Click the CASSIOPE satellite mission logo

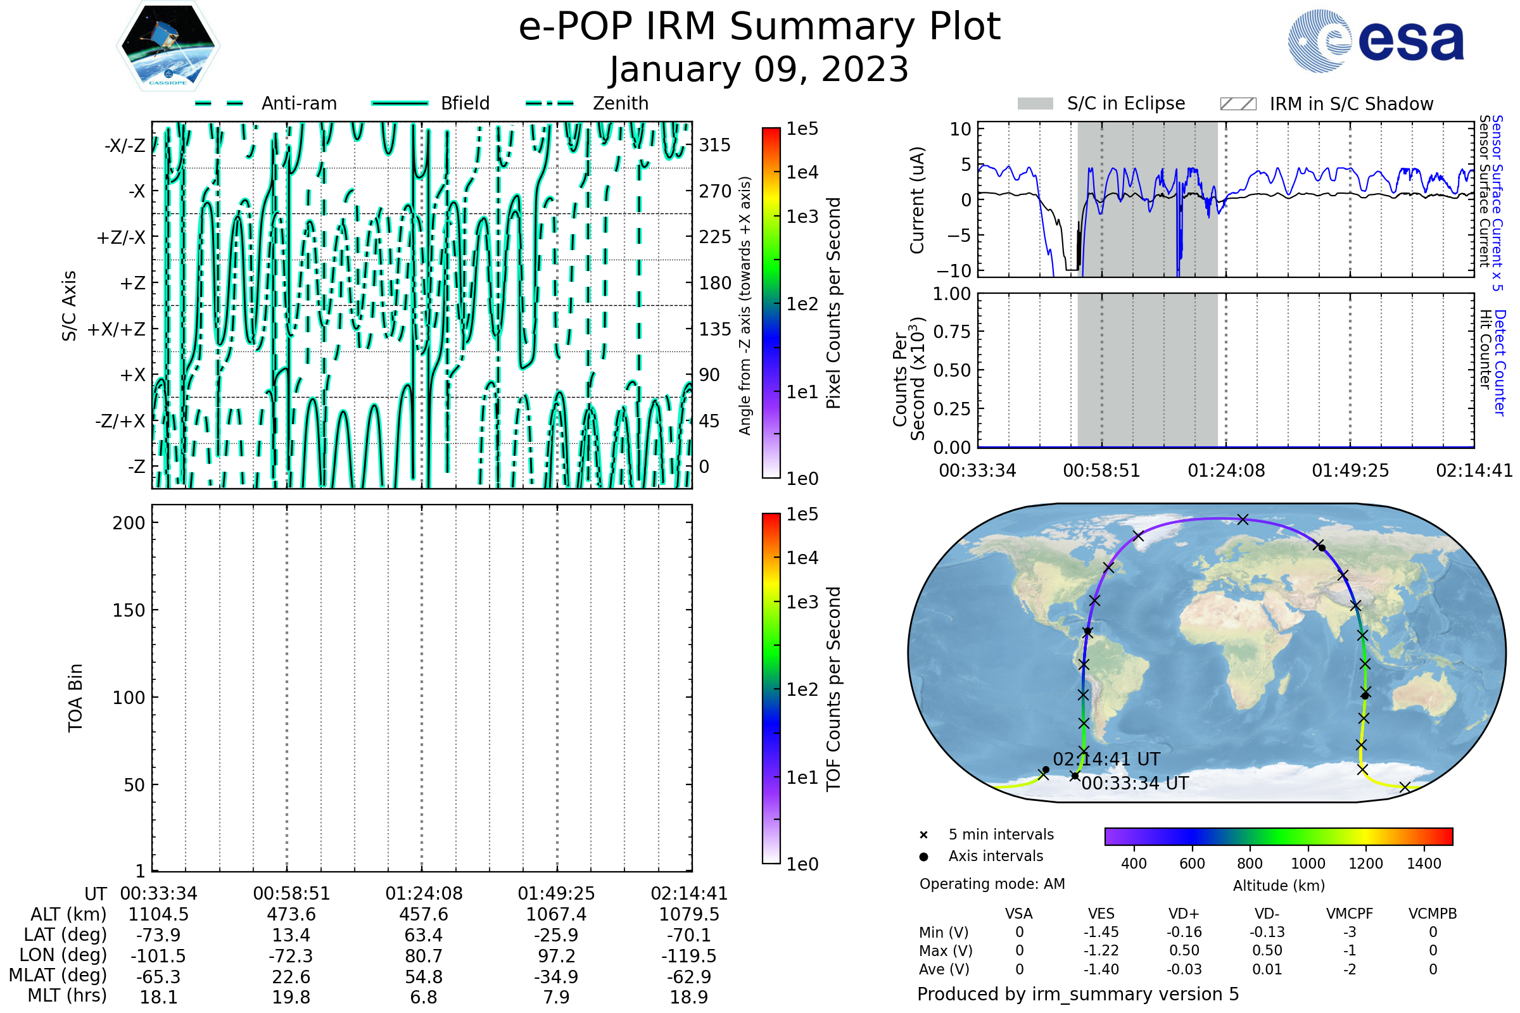[168, 46]
